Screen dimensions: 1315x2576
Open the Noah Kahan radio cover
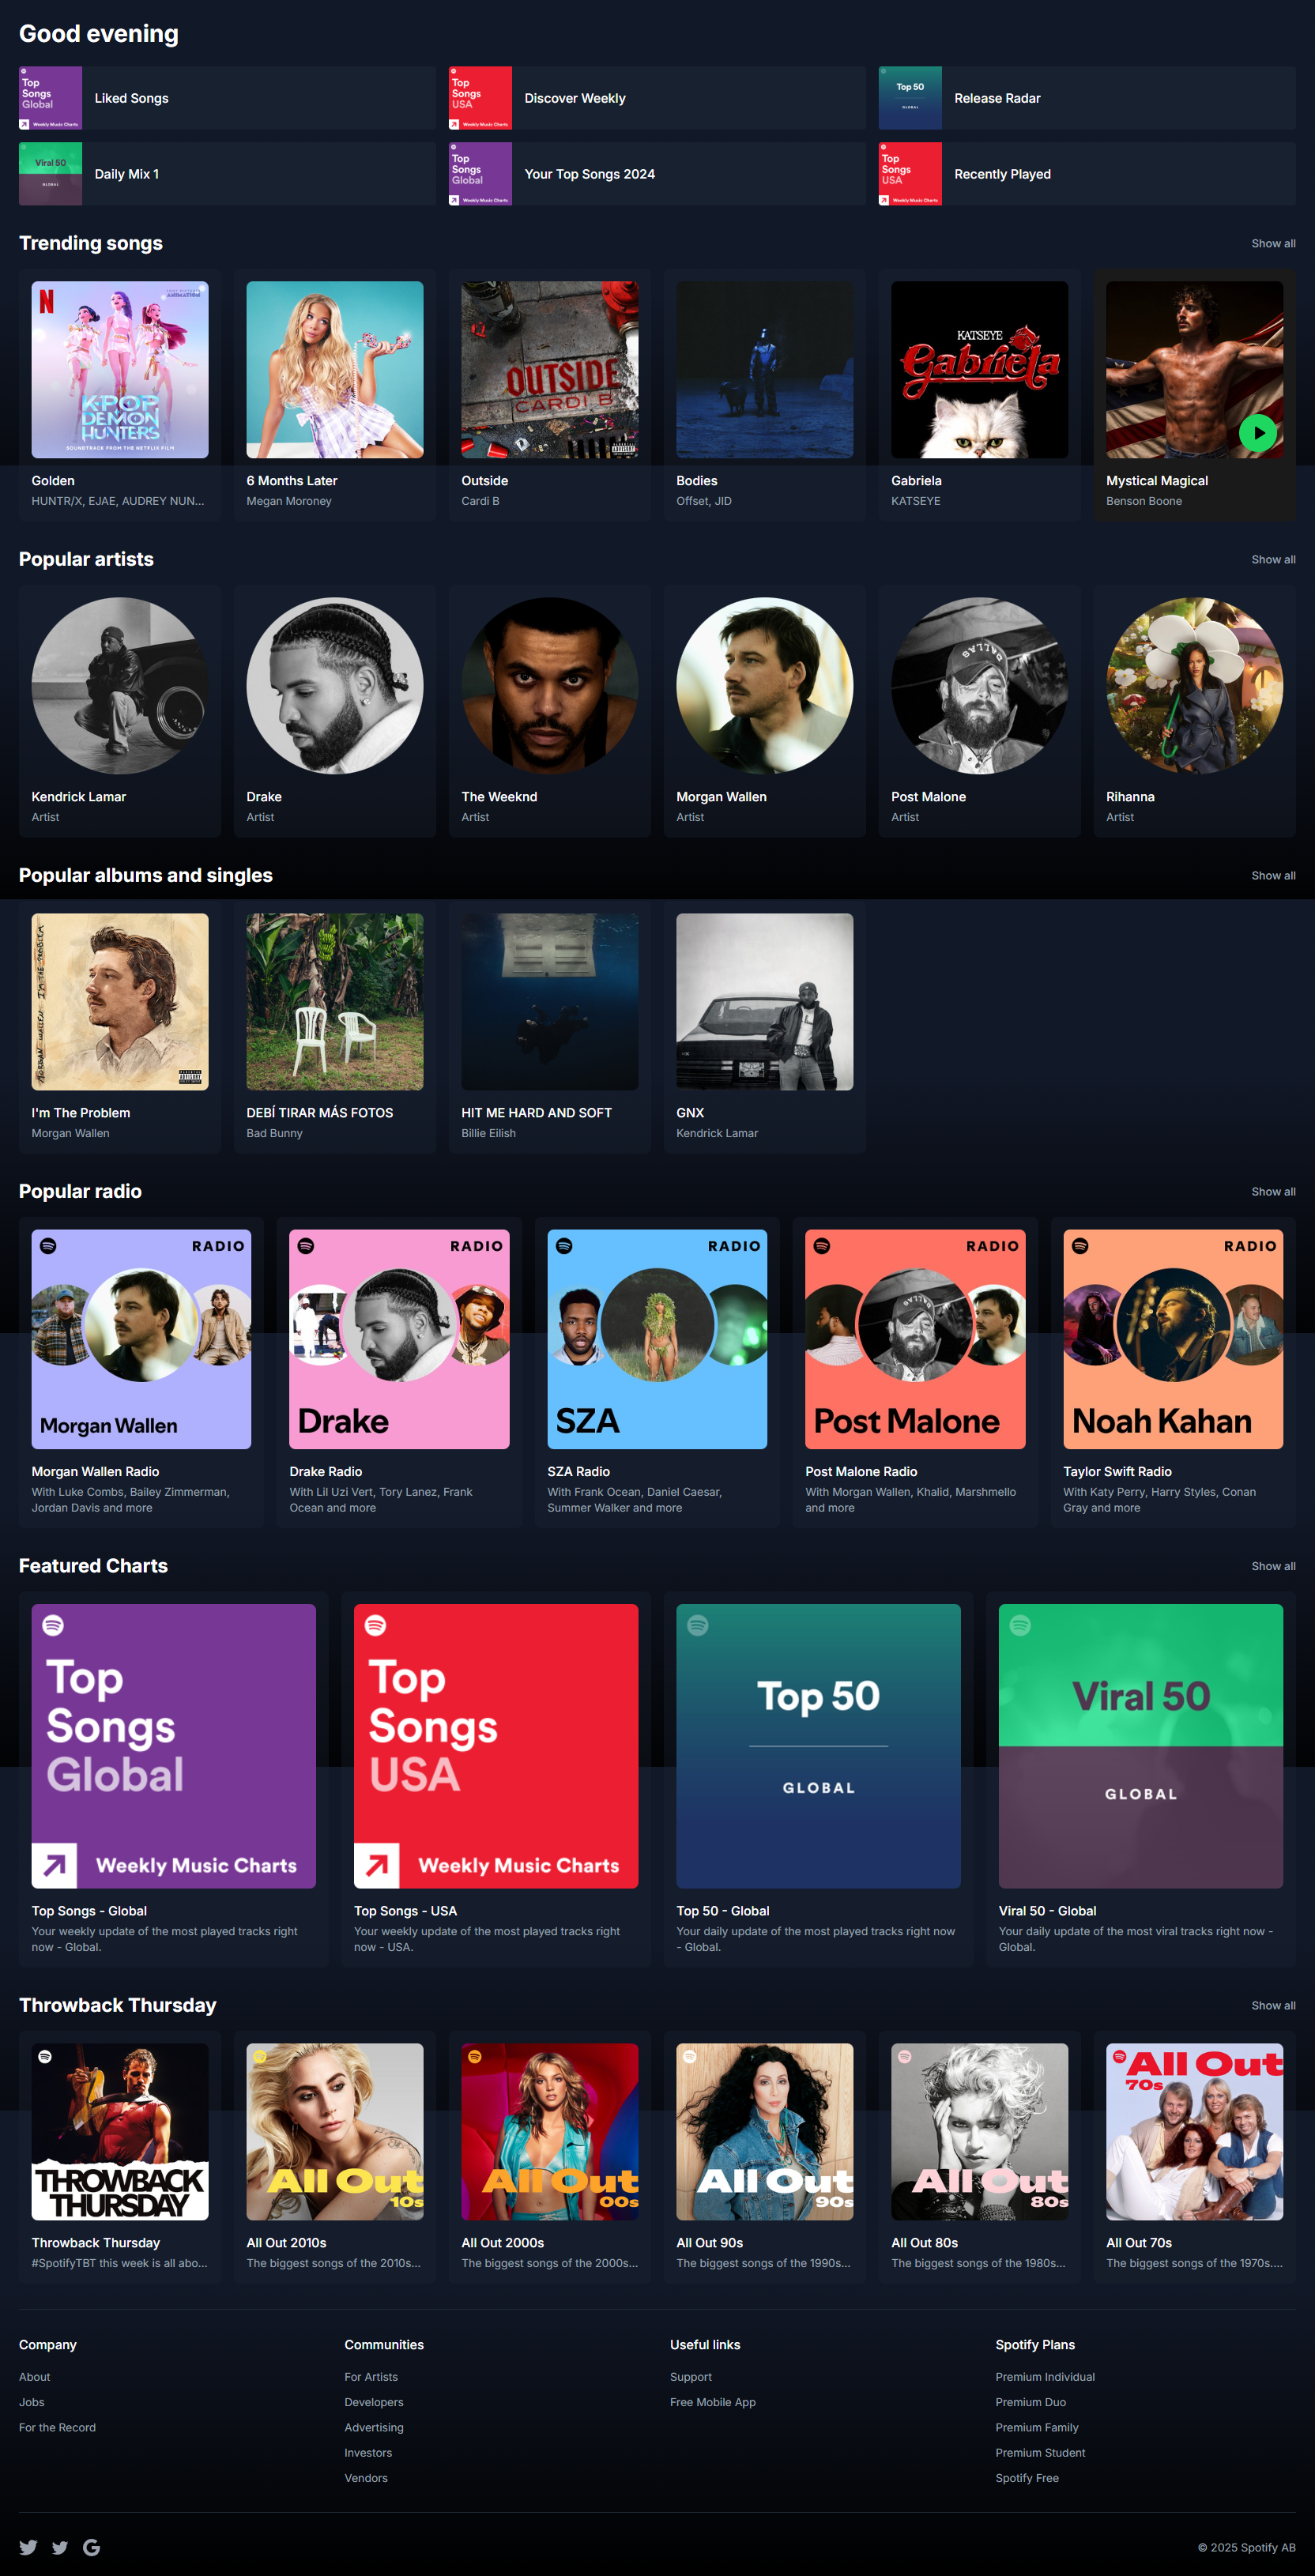tap(1173, 1340)
